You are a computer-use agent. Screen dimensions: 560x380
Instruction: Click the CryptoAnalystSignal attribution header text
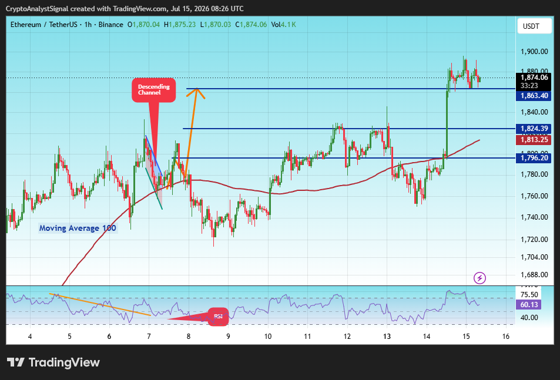pyautogui.click(x=125, y=9)
